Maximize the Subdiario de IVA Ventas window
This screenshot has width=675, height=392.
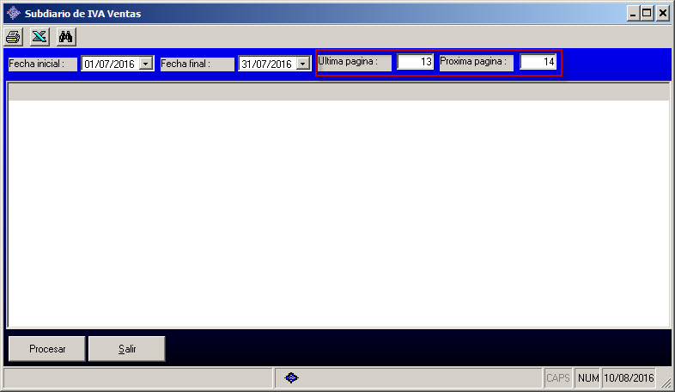coord(646,13)
